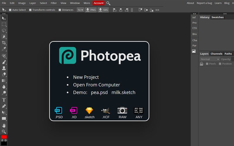Select the Object Selection tool

4,37
